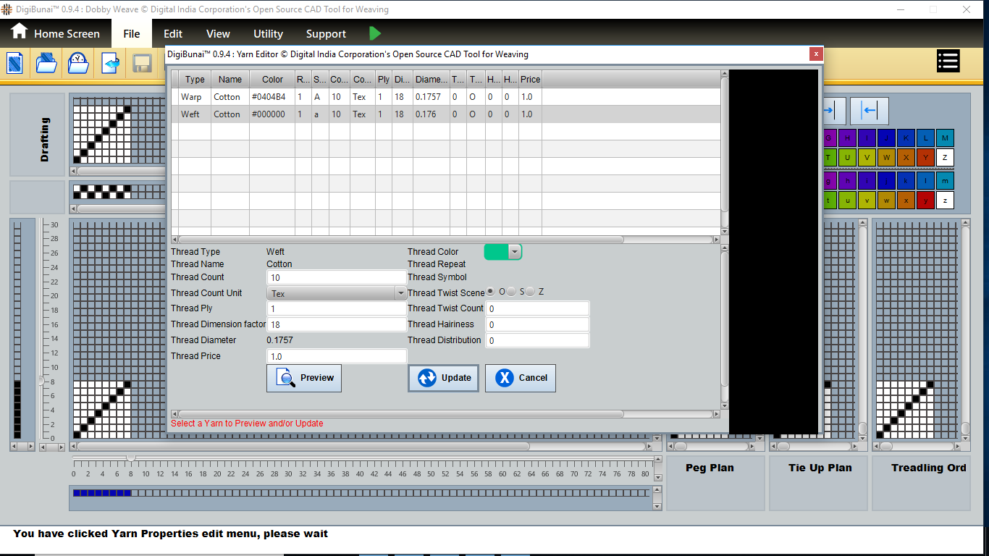Open the Thread Count Unit dropdown
The height and width of the screenshot is (556, 989).
(x=400, y=293)
